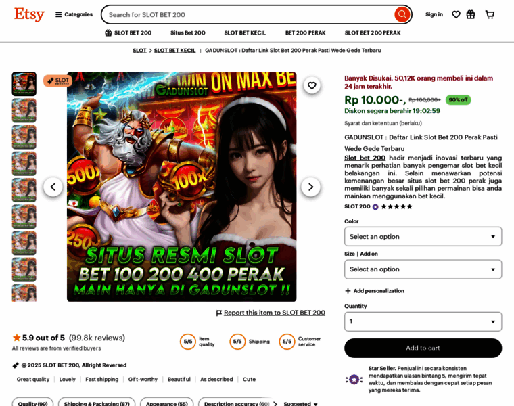Viewport: 514px width, 406px height.
Task: Click the main GADUNSLOT product image
Action: [x=182, y=187]
